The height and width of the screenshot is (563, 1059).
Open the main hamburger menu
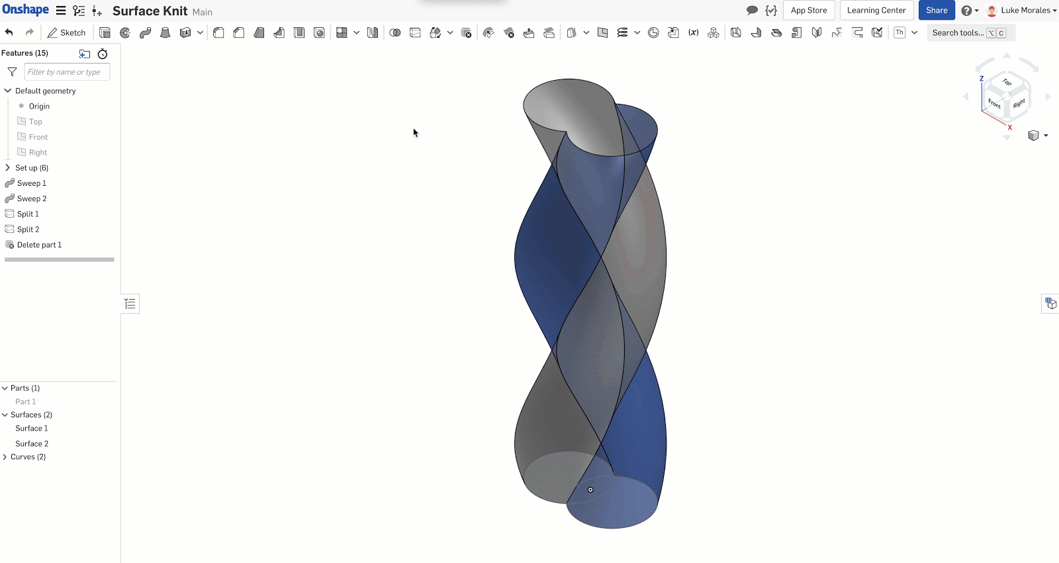pyautogui.click(x=61, y=11)
